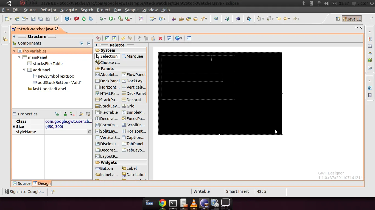
Task: Activate the Selection tool in palette
Action: pyautogui.click(x=107, y=56)
